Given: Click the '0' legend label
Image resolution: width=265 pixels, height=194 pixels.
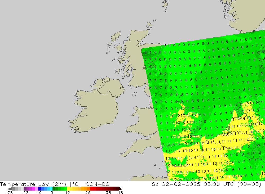Looking at the screenshot, I should 52,193.
